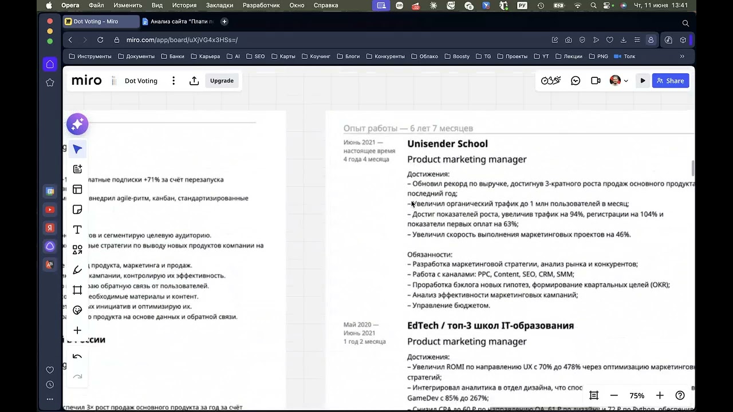Viewport: 733px width, 412px height.
Task: Open browser downloads panel
Action: (624, 40)
